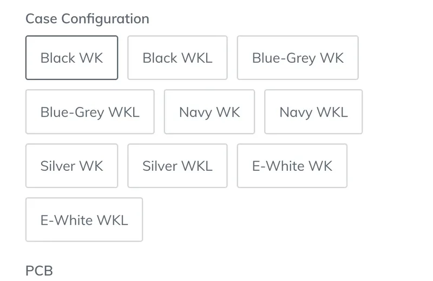
Task: Pick the Silver WK case
Action: 72,166
